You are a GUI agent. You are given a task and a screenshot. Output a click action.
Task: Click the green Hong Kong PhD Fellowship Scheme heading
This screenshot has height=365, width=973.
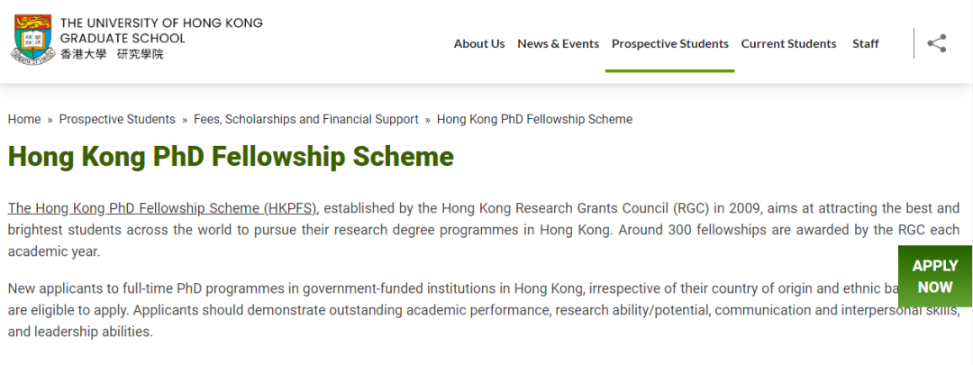tap(231, 157)
